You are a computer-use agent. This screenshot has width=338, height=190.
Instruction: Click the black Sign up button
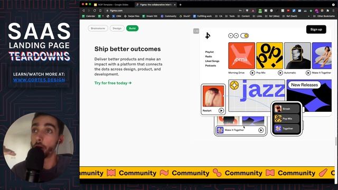coord(316,30)
